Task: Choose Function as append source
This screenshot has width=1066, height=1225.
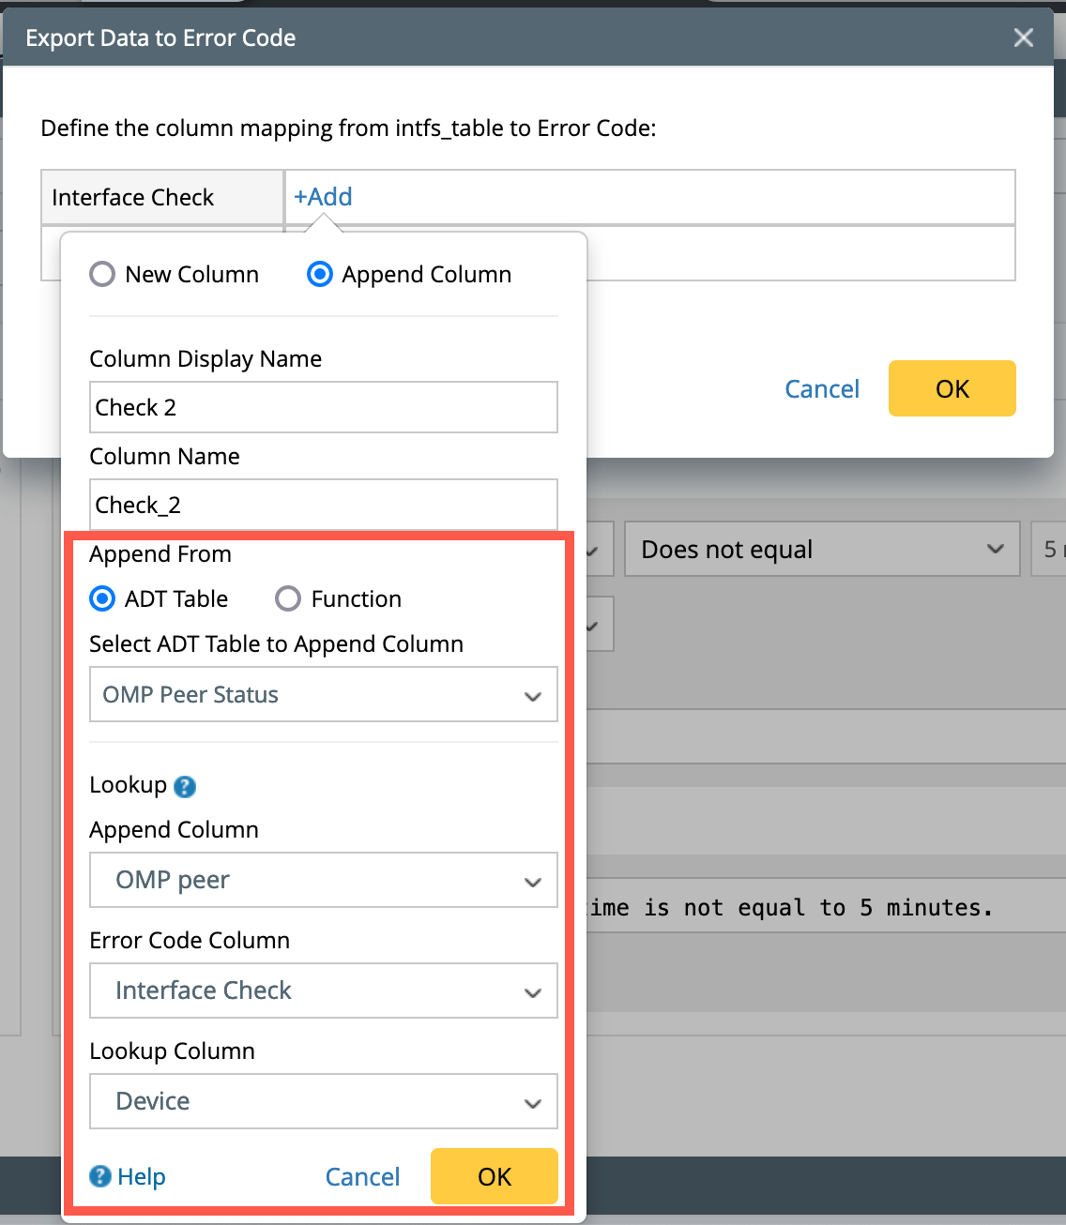Action: 288,598
